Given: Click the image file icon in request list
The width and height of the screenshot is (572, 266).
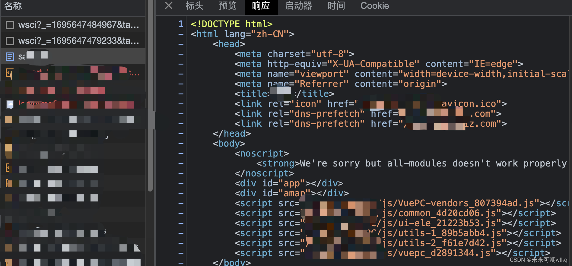Looking at the screenshot, I should [10, 104].
